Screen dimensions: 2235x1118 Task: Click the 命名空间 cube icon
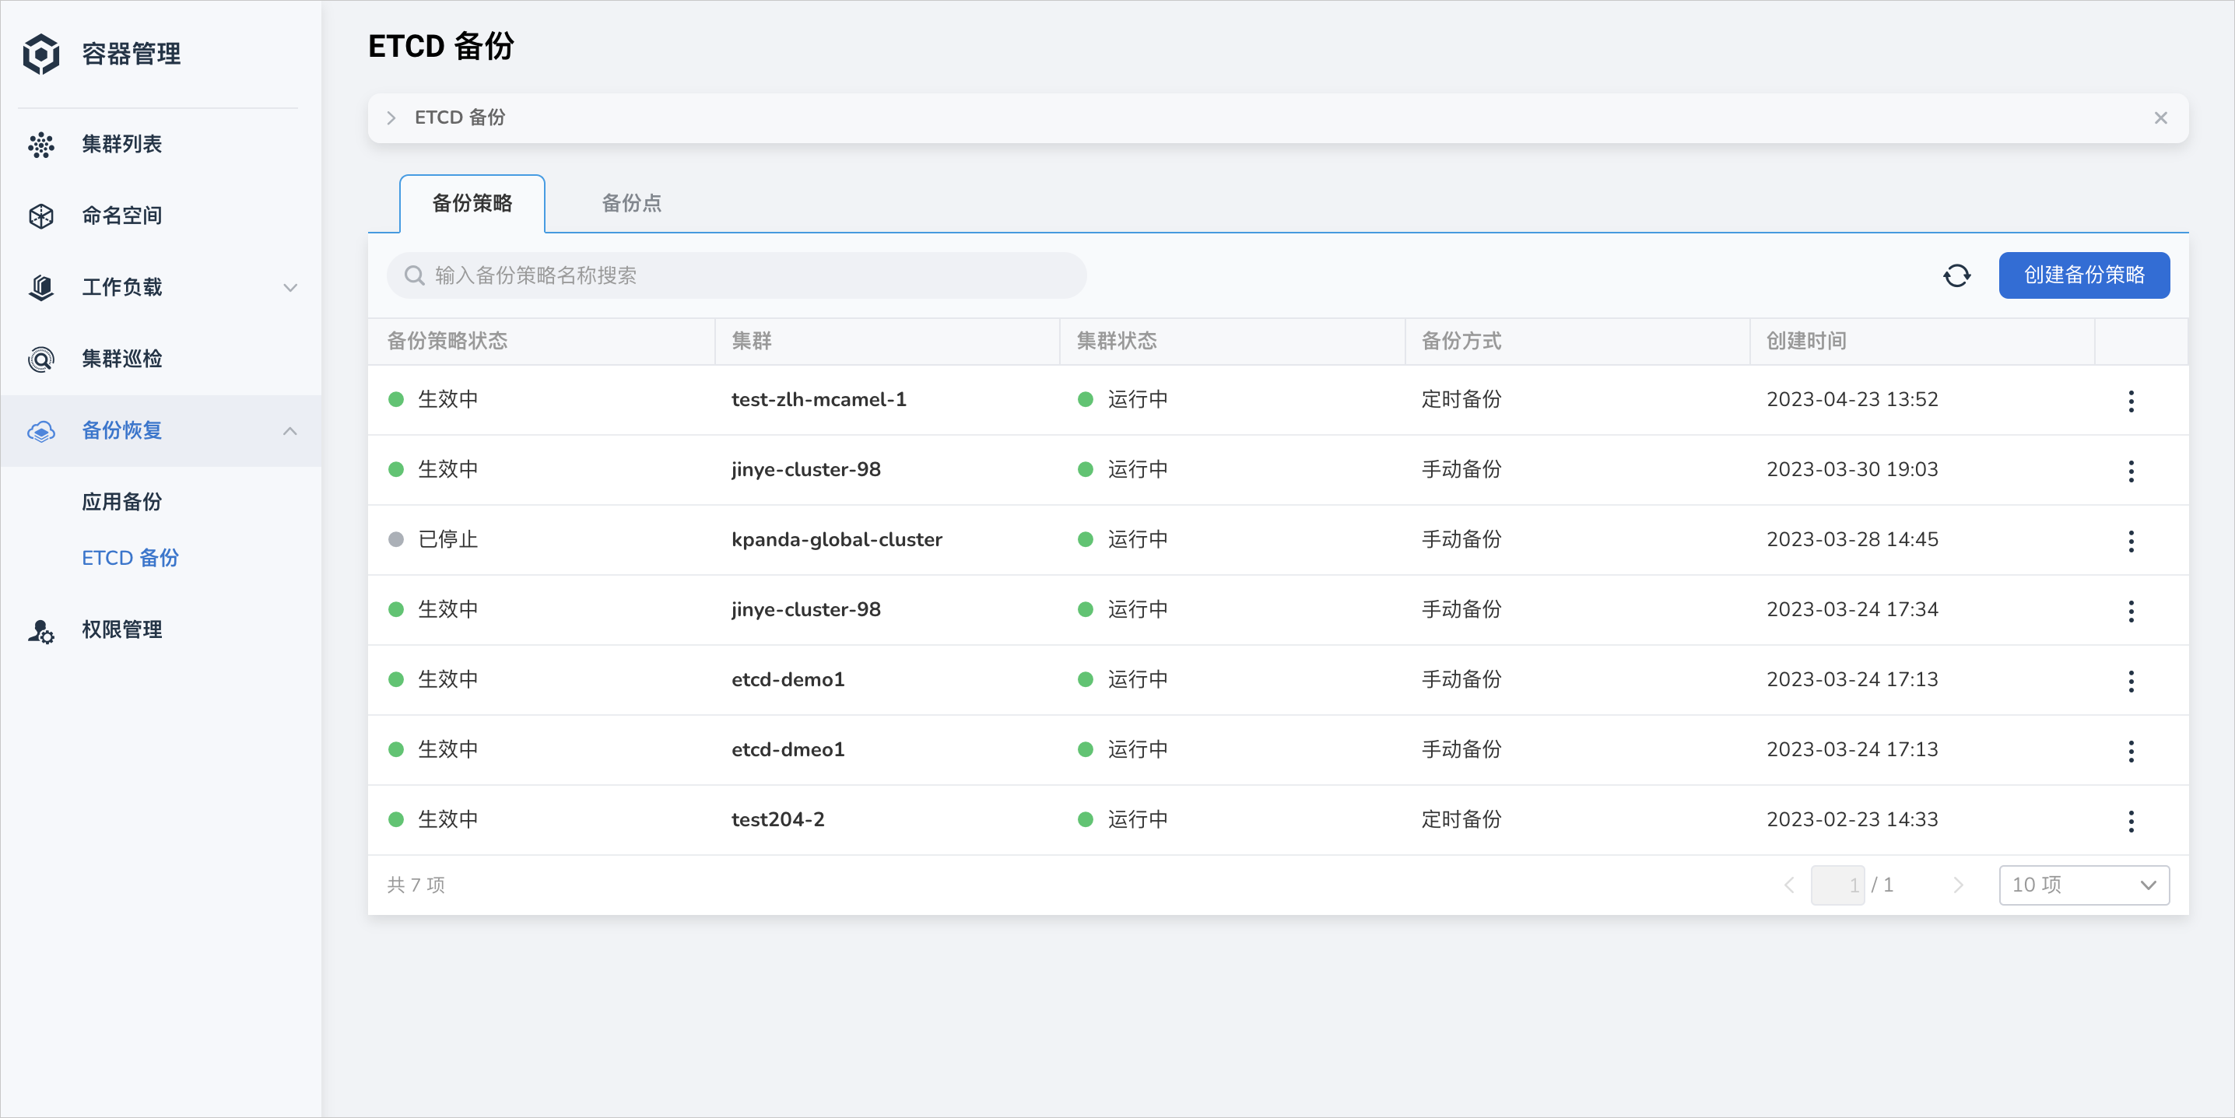coord(40,216)
